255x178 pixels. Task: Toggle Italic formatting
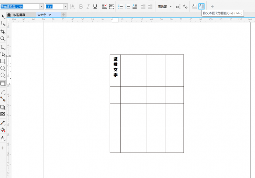88,6
